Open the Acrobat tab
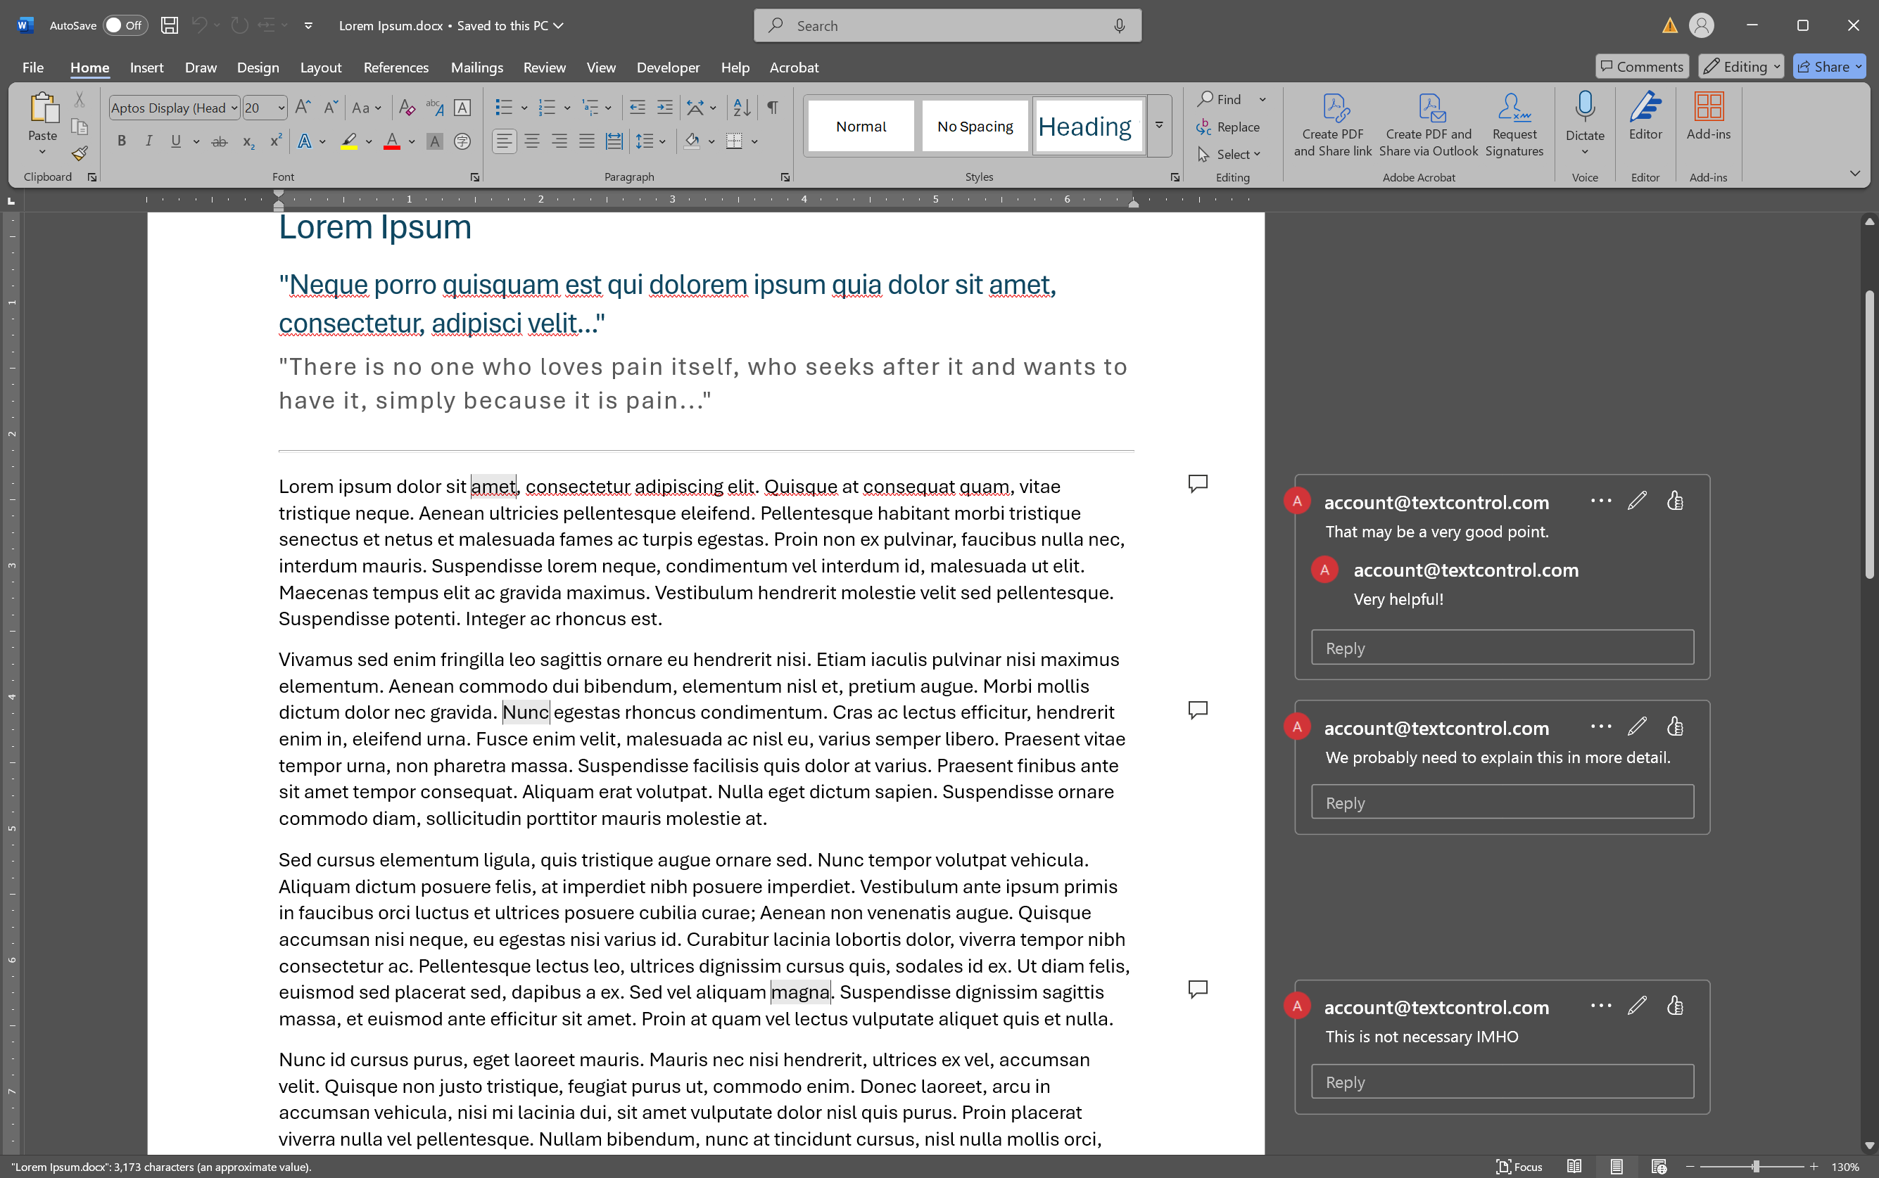 coord(794,67)
